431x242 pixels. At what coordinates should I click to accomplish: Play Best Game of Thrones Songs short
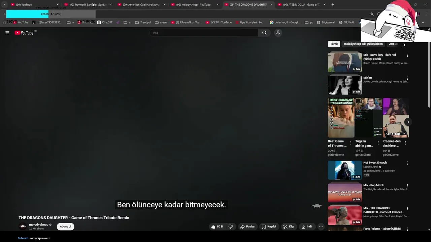point(341,118)
